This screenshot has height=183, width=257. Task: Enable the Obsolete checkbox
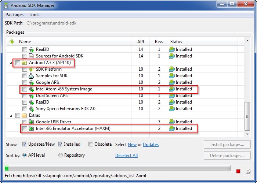(91, 144)
